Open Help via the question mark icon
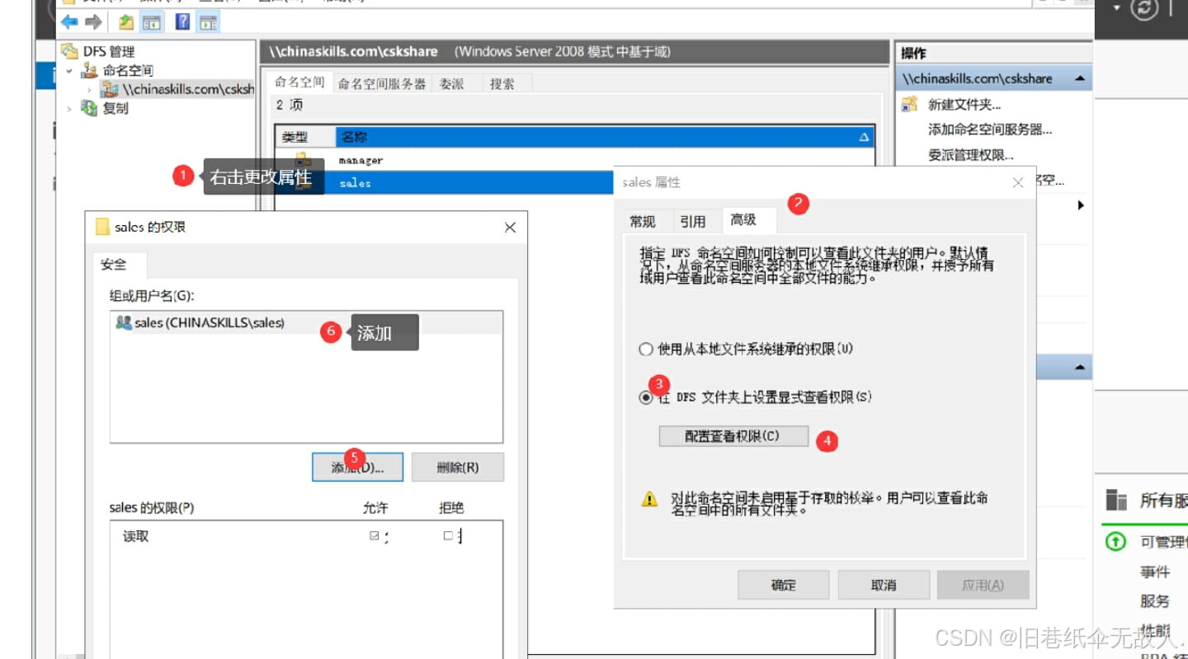 [x=181, y=22]
